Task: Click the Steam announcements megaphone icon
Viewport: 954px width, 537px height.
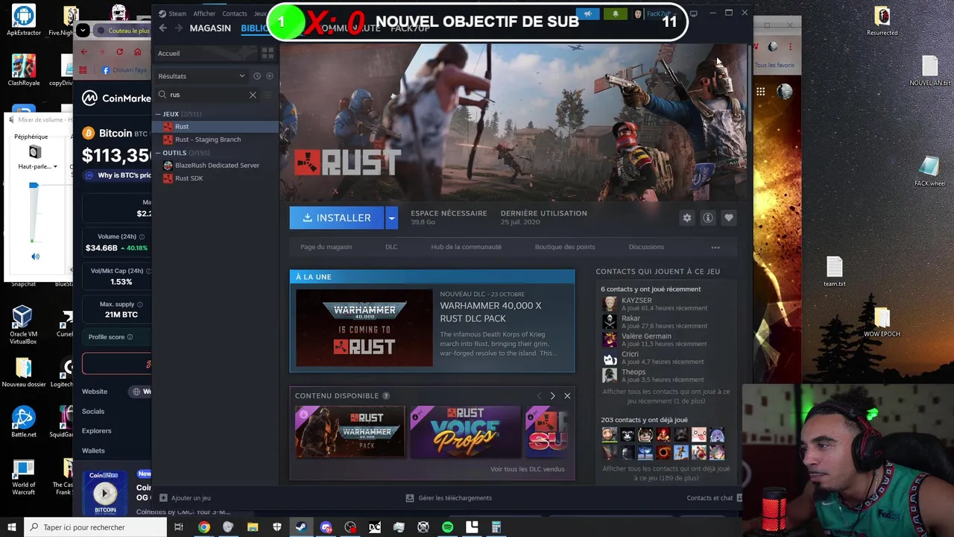Action: (x=588, y=13)
